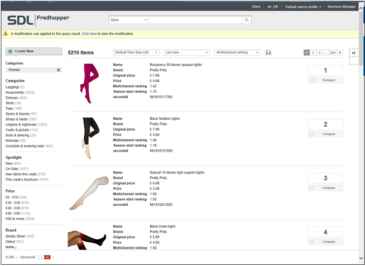Viewport: 365px width, 266px height.
Task: Check Compare for item 2
Action: click(312, 134)
